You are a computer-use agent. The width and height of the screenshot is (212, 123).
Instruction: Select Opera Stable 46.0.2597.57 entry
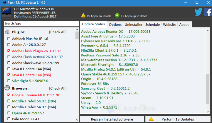tap(116, 74)
